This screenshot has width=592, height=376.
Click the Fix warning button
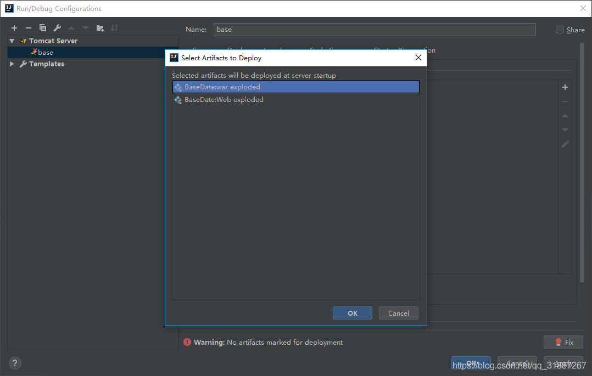point(563,342)
